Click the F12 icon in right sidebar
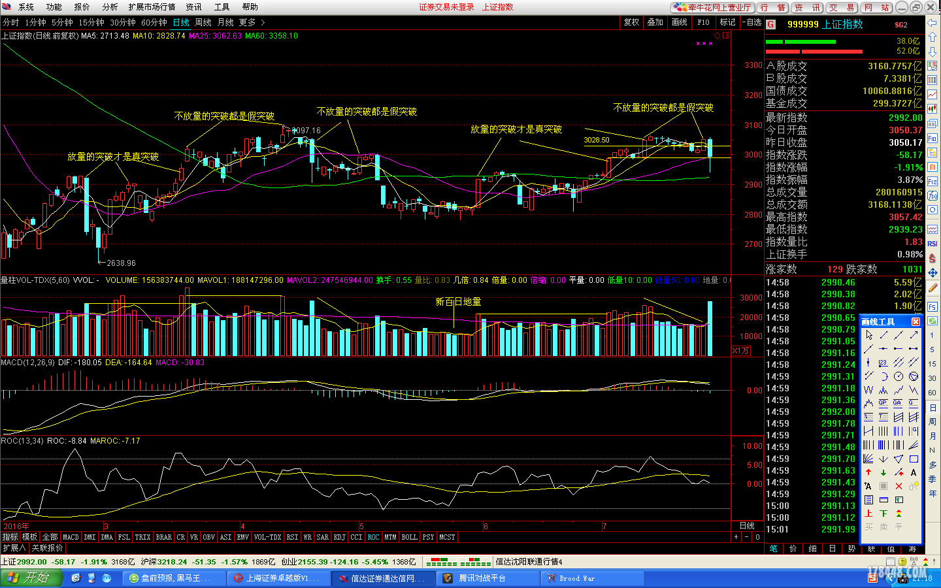The height and width of the screenshot is (588, 941). pos(933,181)
